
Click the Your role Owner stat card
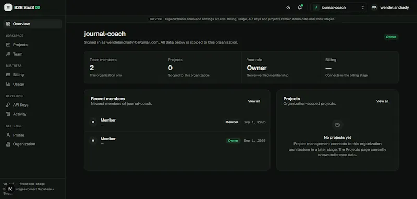coord(280,68)
